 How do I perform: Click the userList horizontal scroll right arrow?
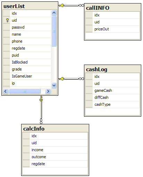[x=48, y=91]
